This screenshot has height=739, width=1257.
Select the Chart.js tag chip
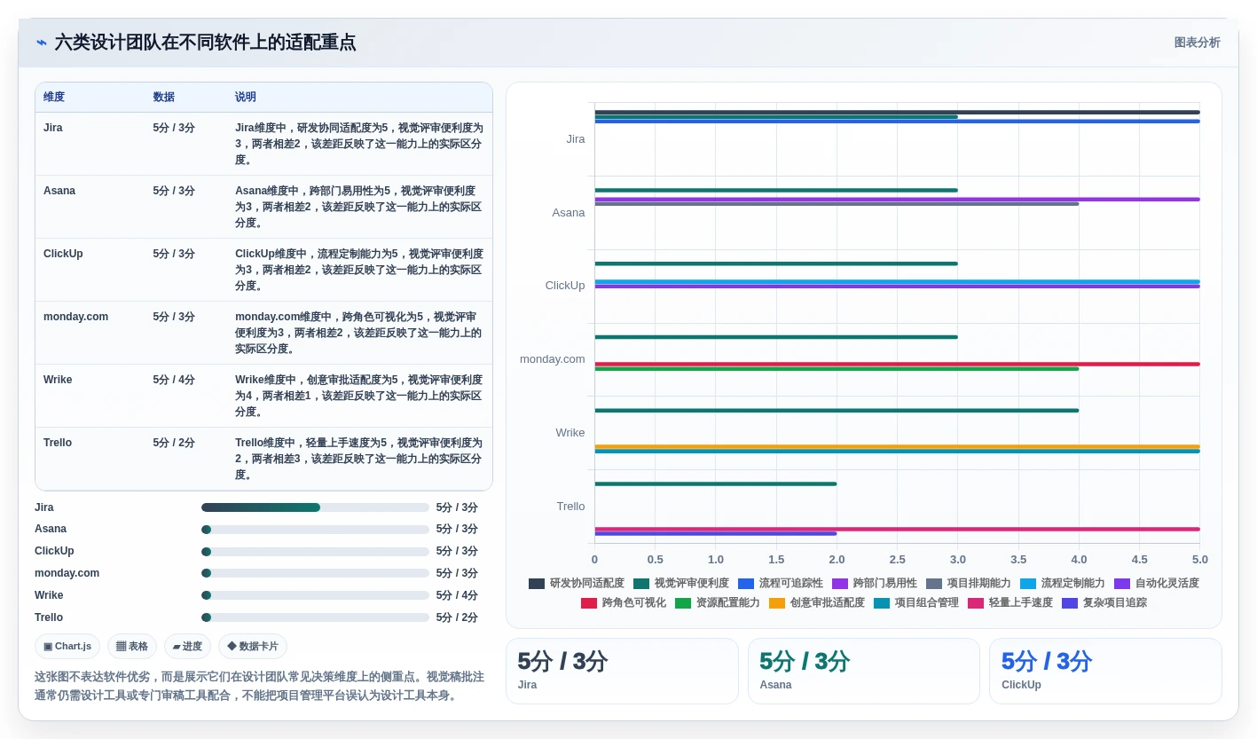coord(67,646)
